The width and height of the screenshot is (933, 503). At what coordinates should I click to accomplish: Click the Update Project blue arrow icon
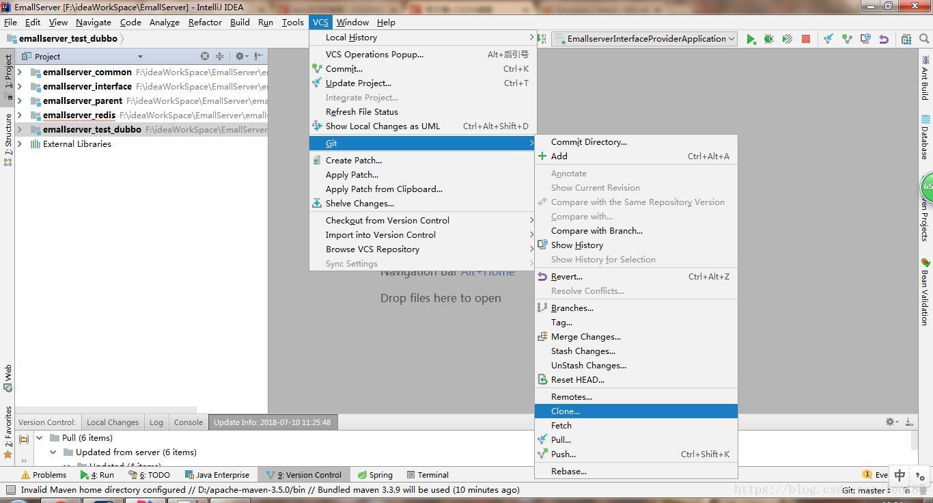[827, 39]
